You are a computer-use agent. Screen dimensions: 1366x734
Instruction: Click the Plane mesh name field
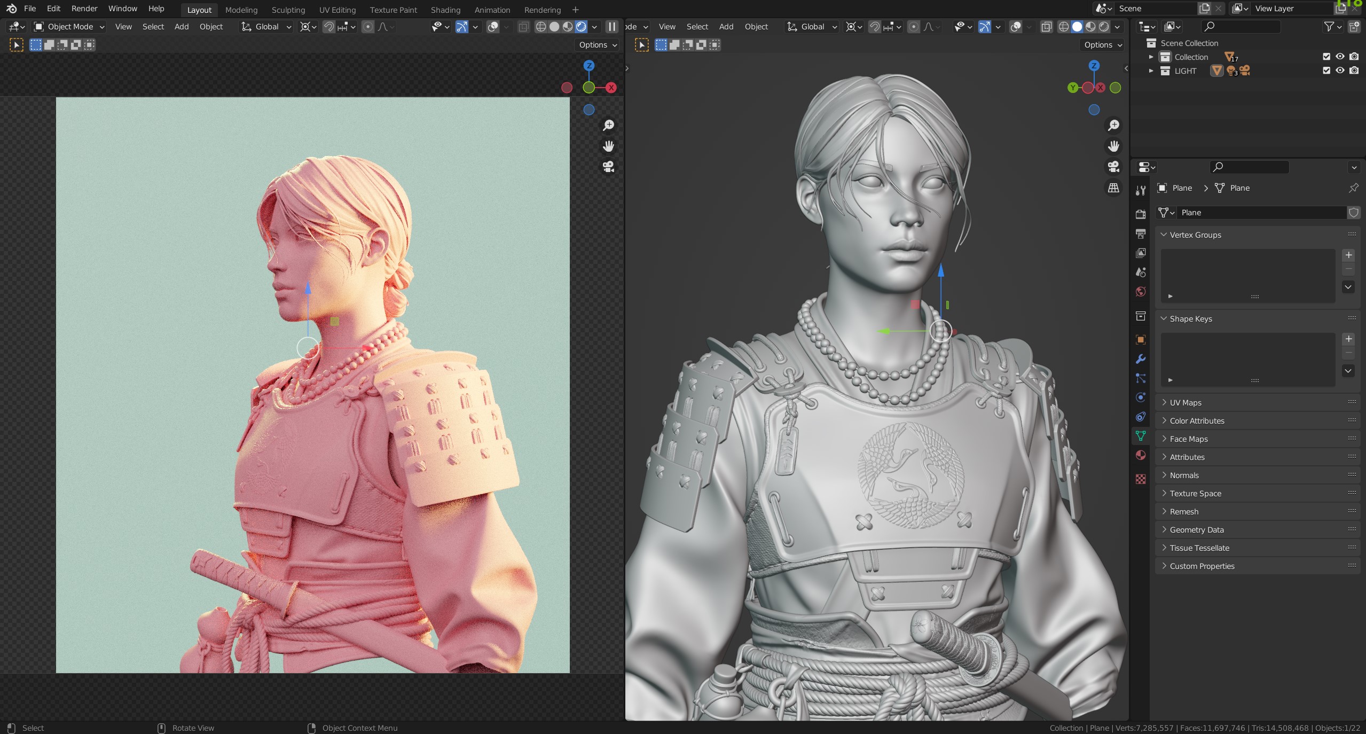coord(1261,213)
